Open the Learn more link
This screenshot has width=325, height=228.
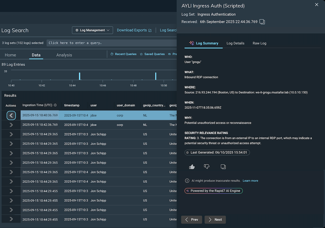tap(250, 181)
